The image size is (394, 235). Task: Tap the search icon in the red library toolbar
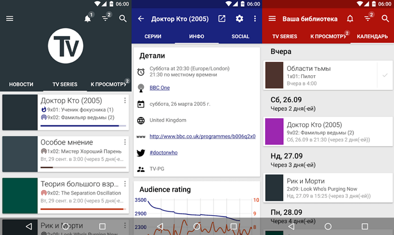click(x=385, y=19)
